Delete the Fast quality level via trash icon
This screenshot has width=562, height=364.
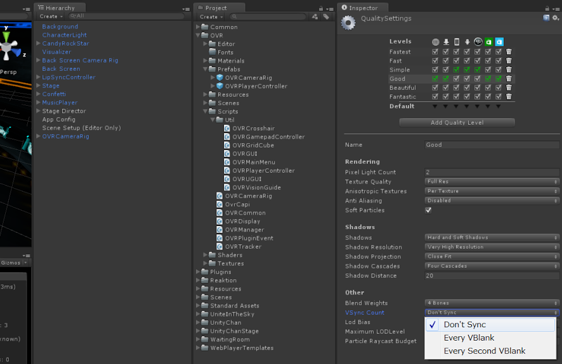pyautogui.click(x=509, y=61)
